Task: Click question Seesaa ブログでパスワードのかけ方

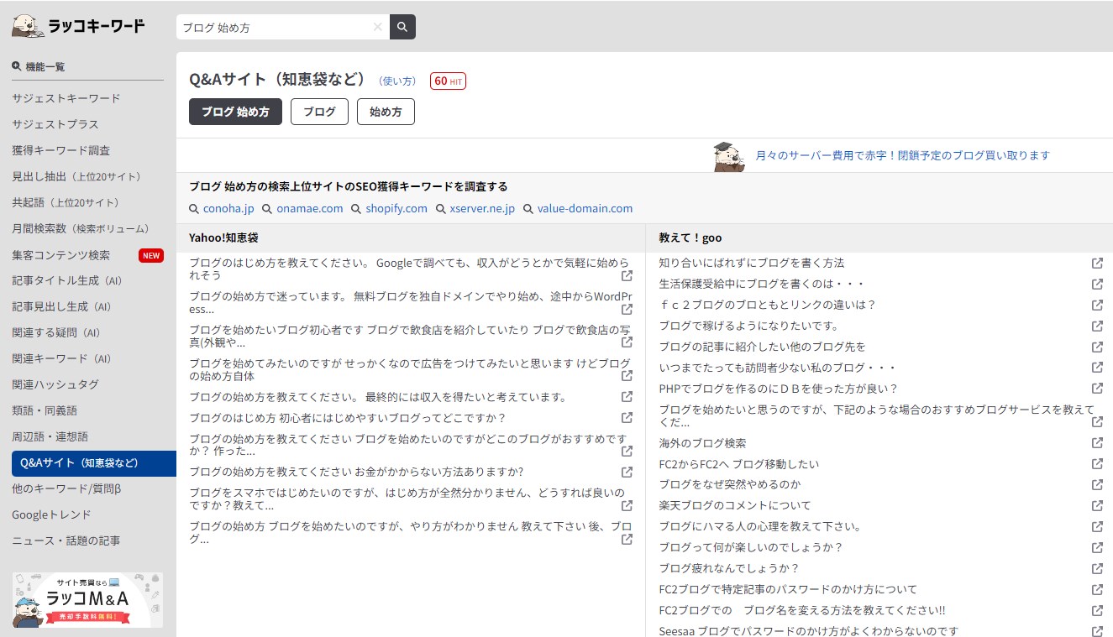Action: pos(809,630)
